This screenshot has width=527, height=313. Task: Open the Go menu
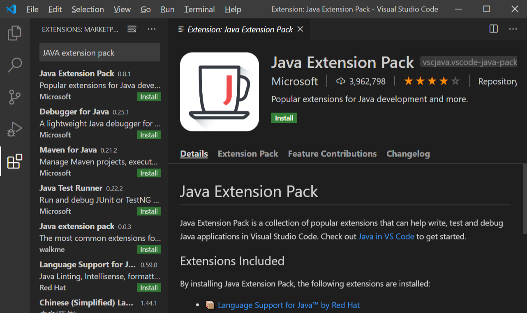pos(146,9)
